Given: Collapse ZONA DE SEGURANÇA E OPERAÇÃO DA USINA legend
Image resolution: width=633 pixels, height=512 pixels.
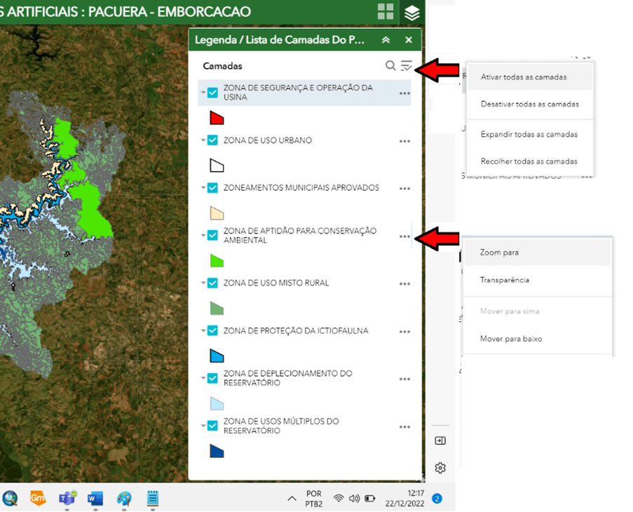Looking at the screenshot, I should coord(203,93).
